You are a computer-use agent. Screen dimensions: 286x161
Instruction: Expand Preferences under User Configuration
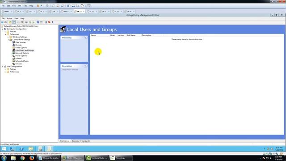5,72
